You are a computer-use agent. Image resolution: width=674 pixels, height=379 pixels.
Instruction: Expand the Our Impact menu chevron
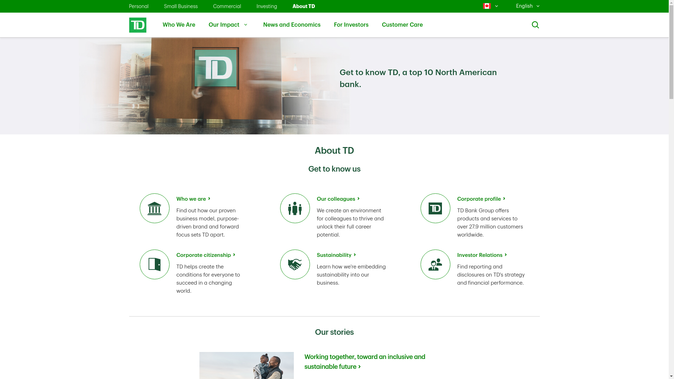click(x=246, y=25)
